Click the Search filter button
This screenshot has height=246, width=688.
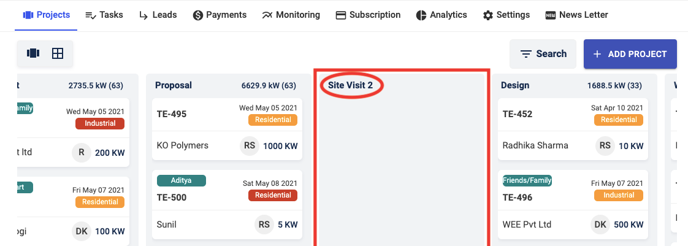point(543,54)
